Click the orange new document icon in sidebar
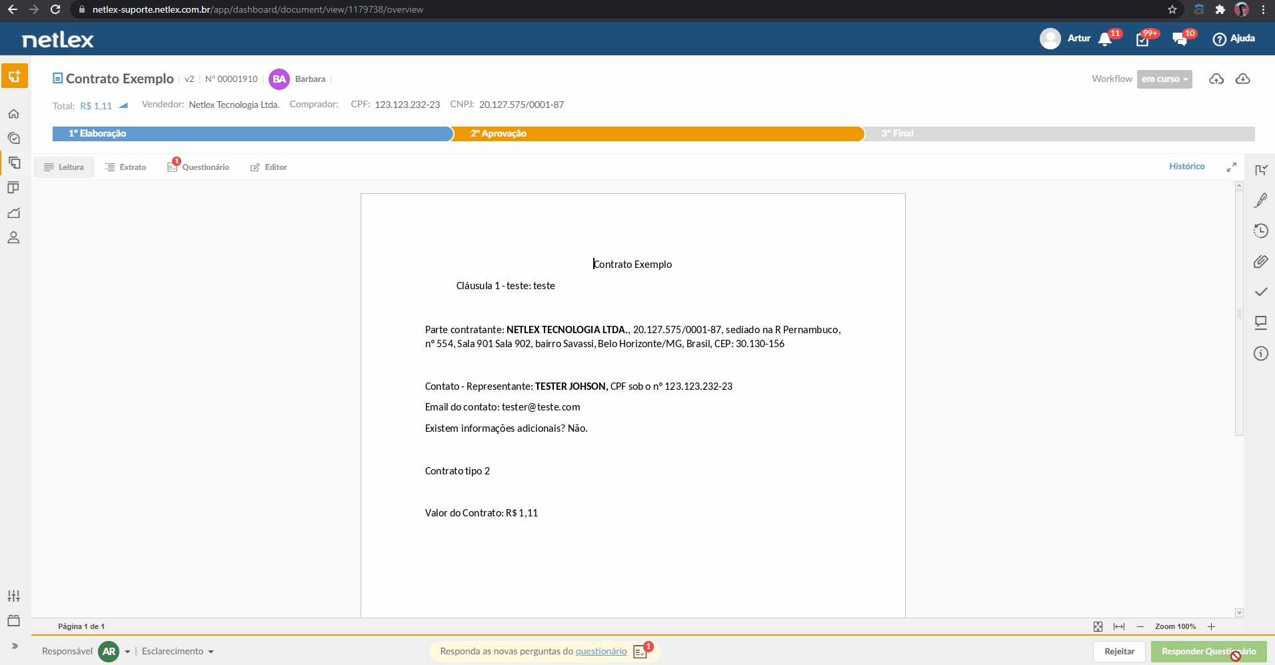The width and height of the screenshot is (1275, 665). [x=14, y=76]
